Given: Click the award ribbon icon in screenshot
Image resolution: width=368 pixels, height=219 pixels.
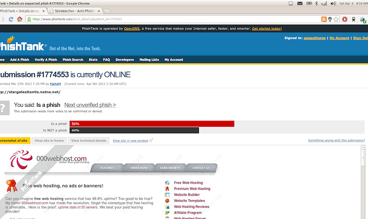Looking at the screenshot, I should pos(12,186).
